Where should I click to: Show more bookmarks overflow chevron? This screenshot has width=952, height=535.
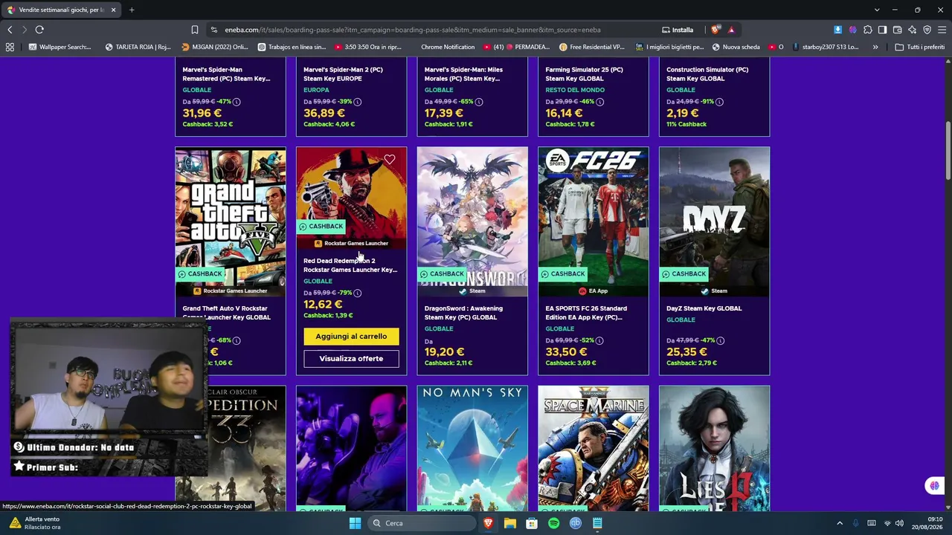(x=875, y=47)
